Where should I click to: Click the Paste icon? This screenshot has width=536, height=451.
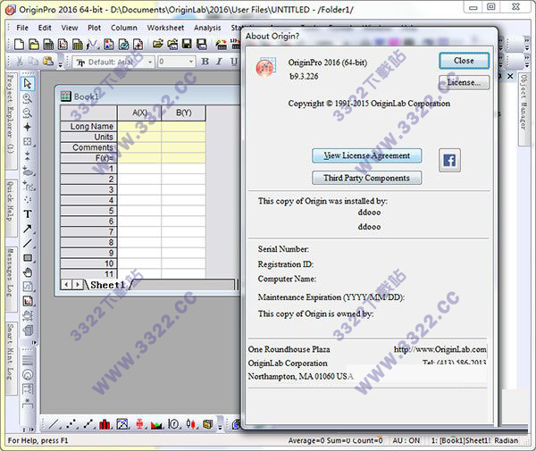coord(48,62)
